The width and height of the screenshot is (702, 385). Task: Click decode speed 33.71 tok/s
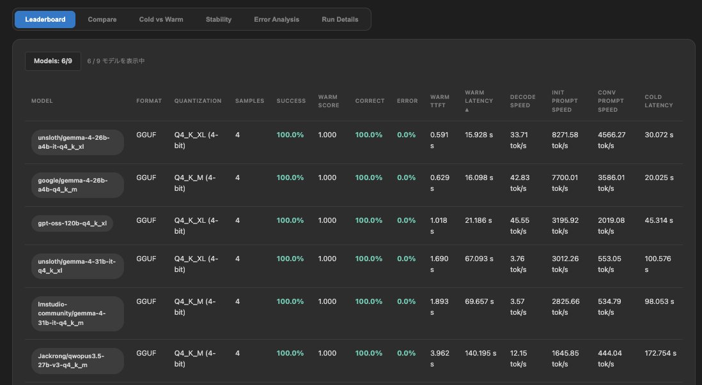(519, 140)
